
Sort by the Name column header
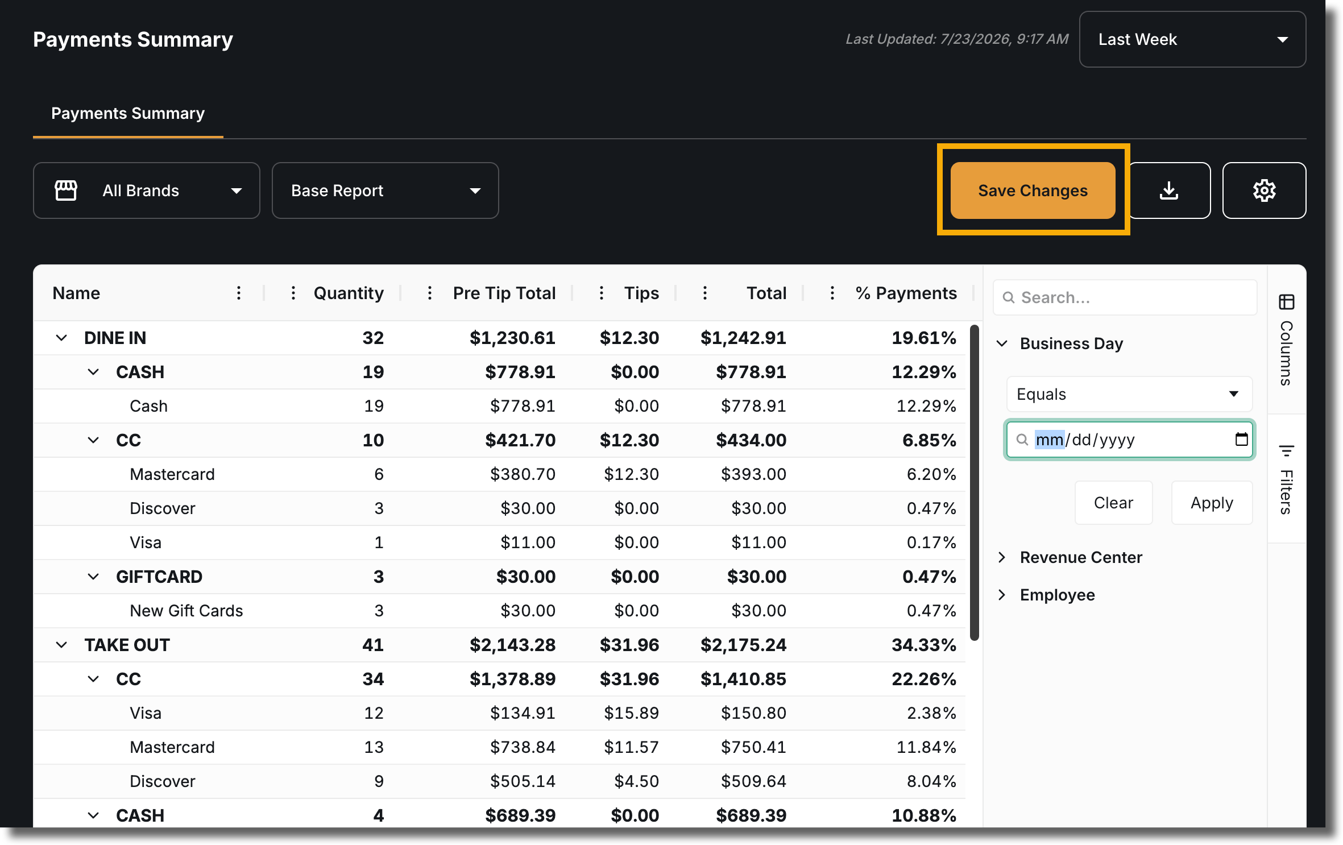click(76, 293)
